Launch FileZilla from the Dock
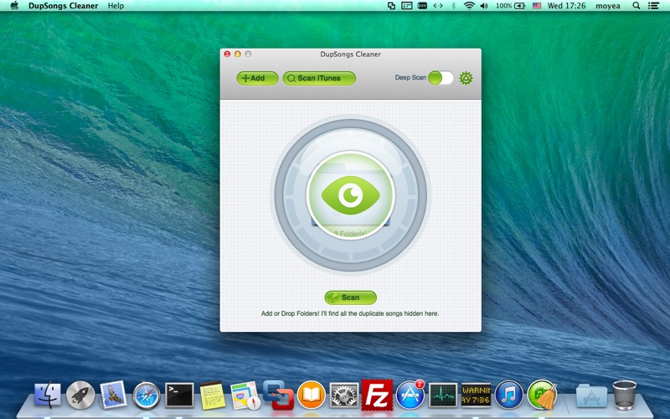This screenshot has height=419, width=670. click(x=377, y=395)
